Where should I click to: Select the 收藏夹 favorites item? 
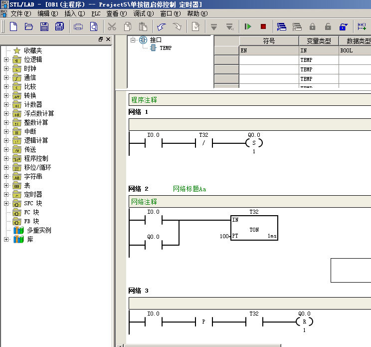33,50
